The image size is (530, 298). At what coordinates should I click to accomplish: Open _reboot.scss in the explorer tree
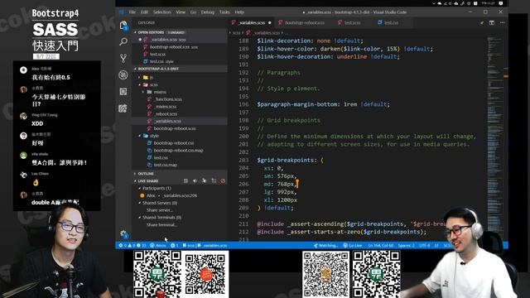click(x=166, y=114)
